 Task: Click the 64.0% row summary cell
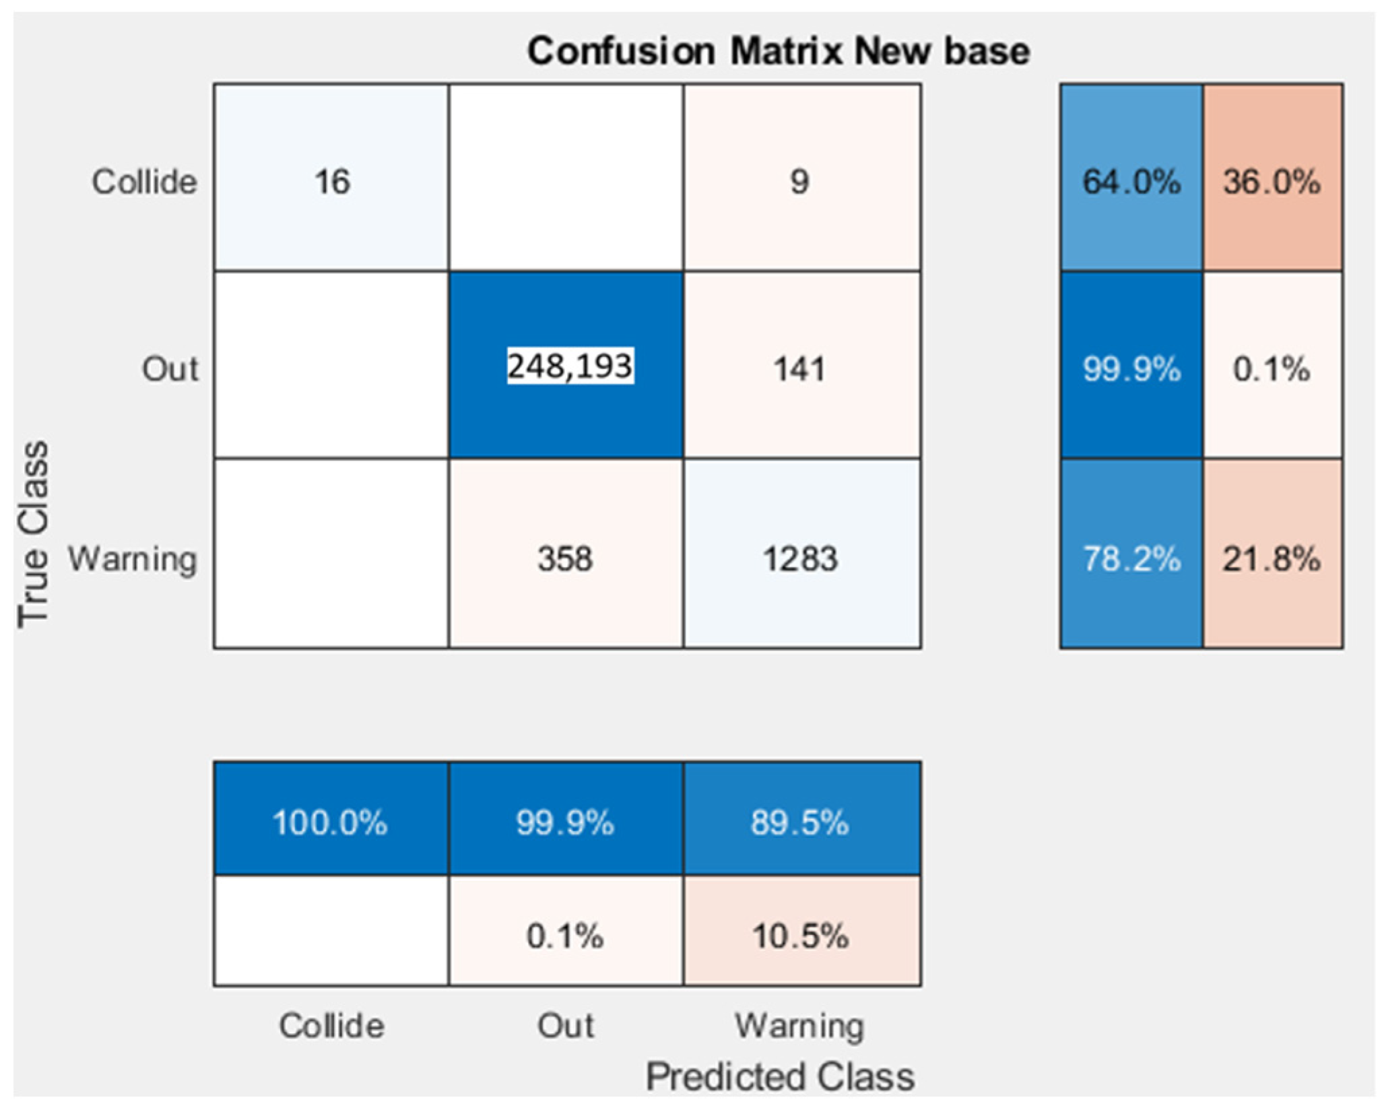[1131, 178]
